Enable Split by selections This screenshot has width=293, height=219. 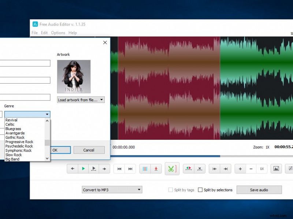click(x=201, y=190)
